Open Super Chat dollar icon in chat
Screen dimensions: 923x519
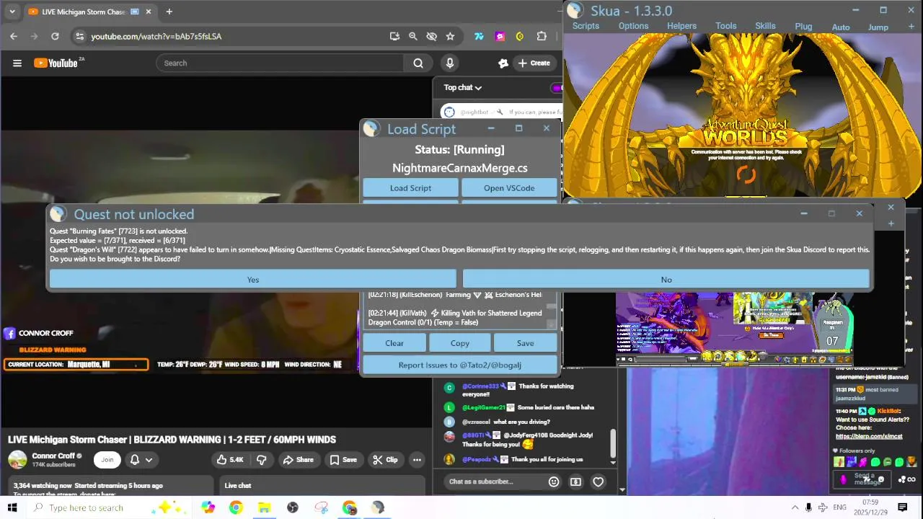pos(575,482)
